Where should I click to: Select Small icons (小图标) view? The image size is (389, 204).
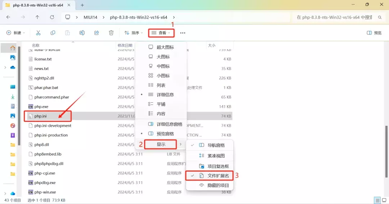tap(161, 76)
